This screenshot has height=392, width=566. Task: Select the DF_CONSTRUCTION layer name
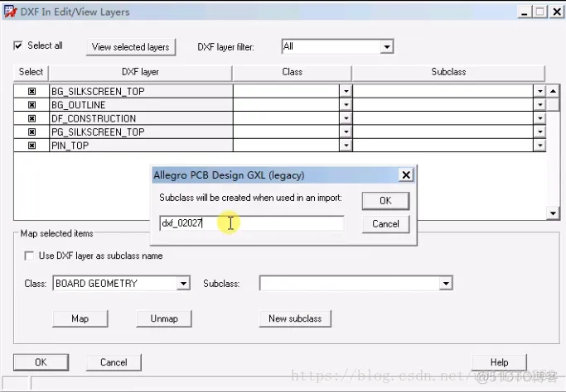click(x=94, y=118)
